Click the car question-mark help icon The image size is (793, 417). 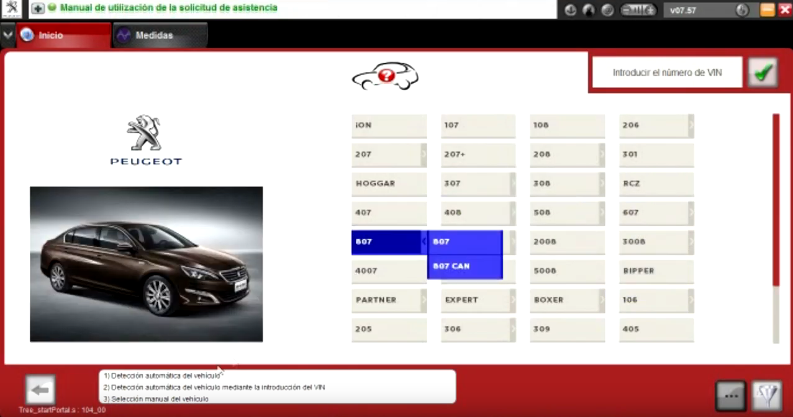coord(385,75)
